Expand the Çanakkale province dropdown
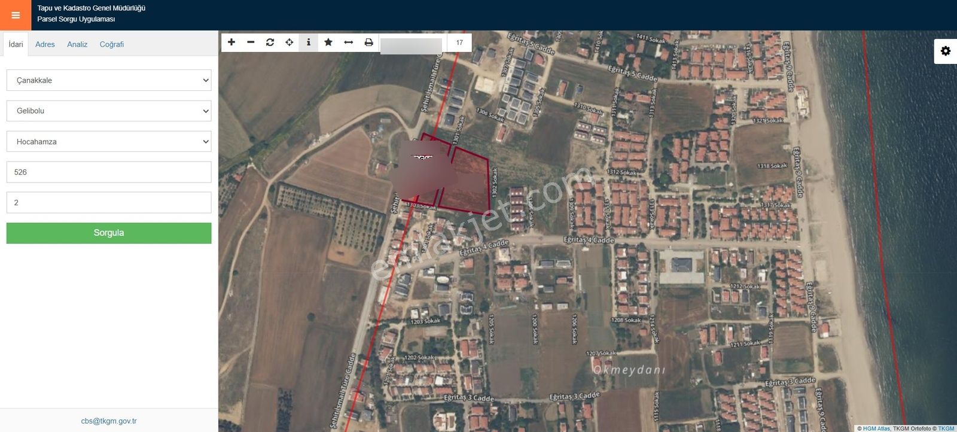957x432 pixels. (109, 80)
